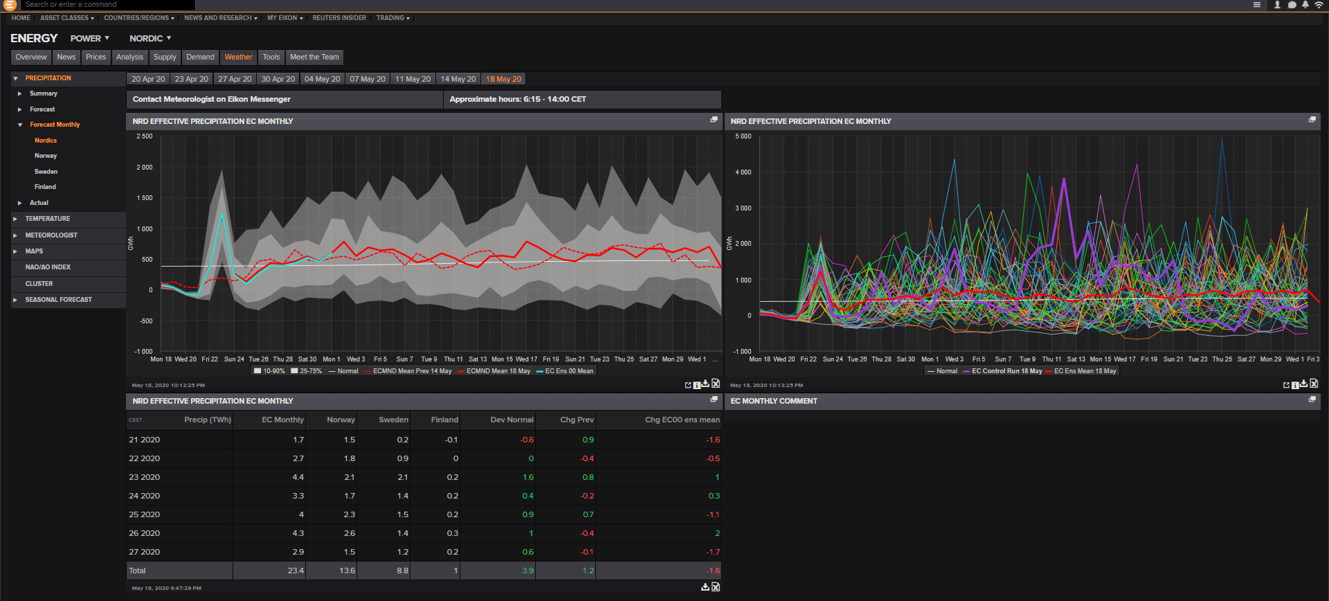This screenshot has width=1329, height=601.
Task: Expand the TEMPERATURE section in the sidebar
Action: click(48, 219)
